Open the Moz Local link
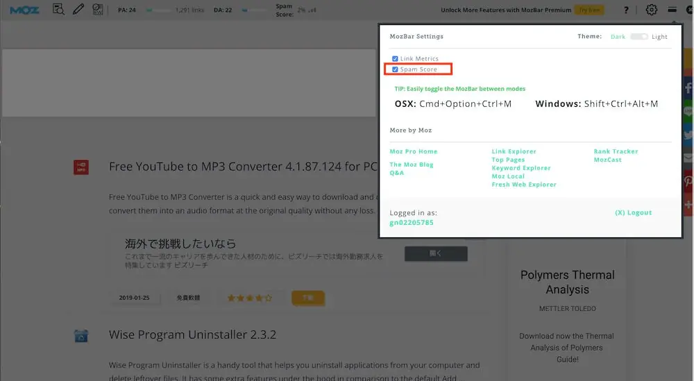Viewport: 694px width, 381px height. click(x=508, y=176)
